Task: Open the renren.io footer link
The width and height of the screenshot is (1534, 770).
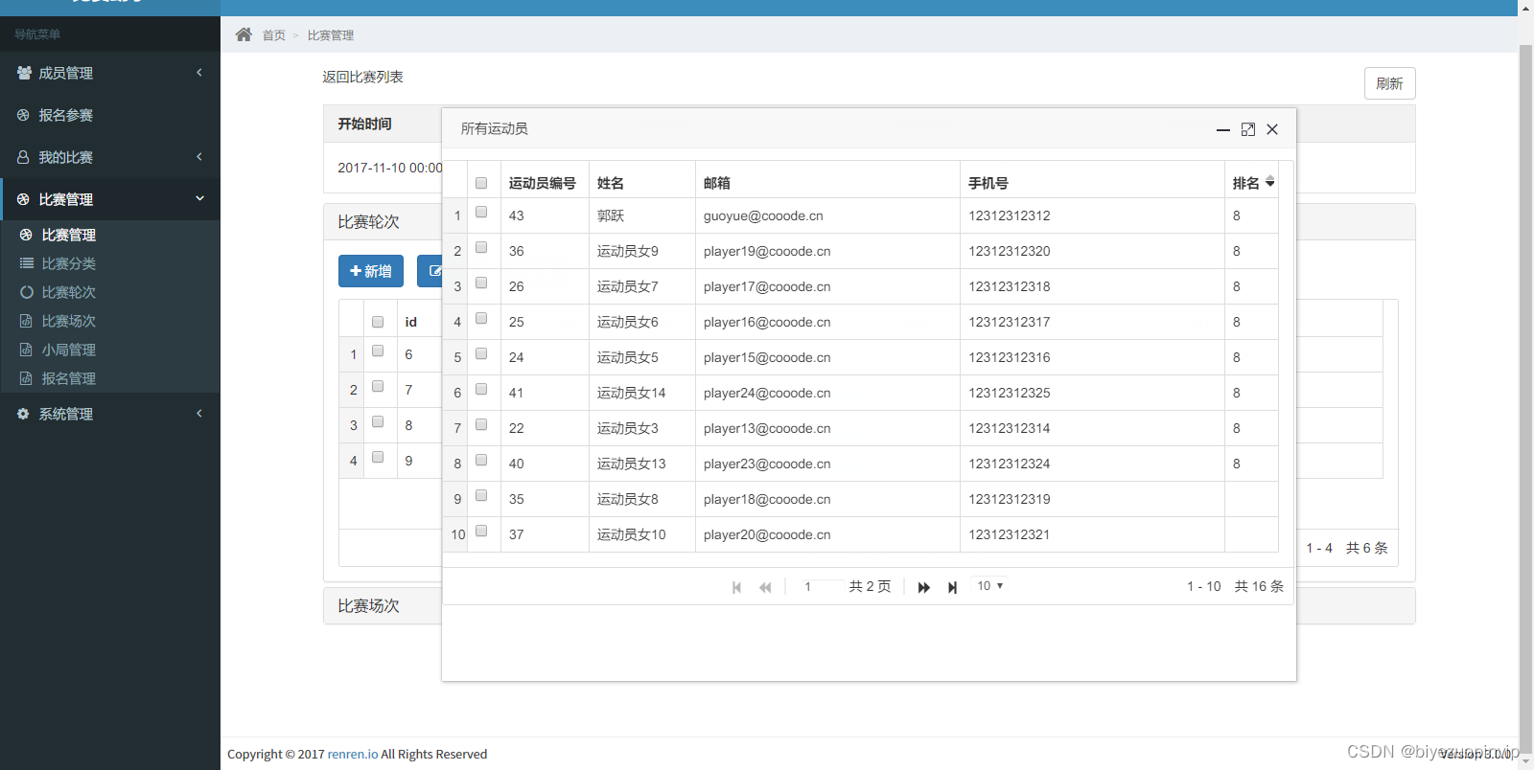Action: [353, 754]
